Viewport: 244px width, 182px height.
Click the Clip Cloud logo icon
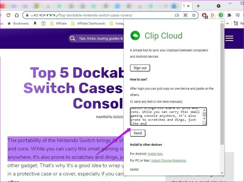[x=135, y=35]
